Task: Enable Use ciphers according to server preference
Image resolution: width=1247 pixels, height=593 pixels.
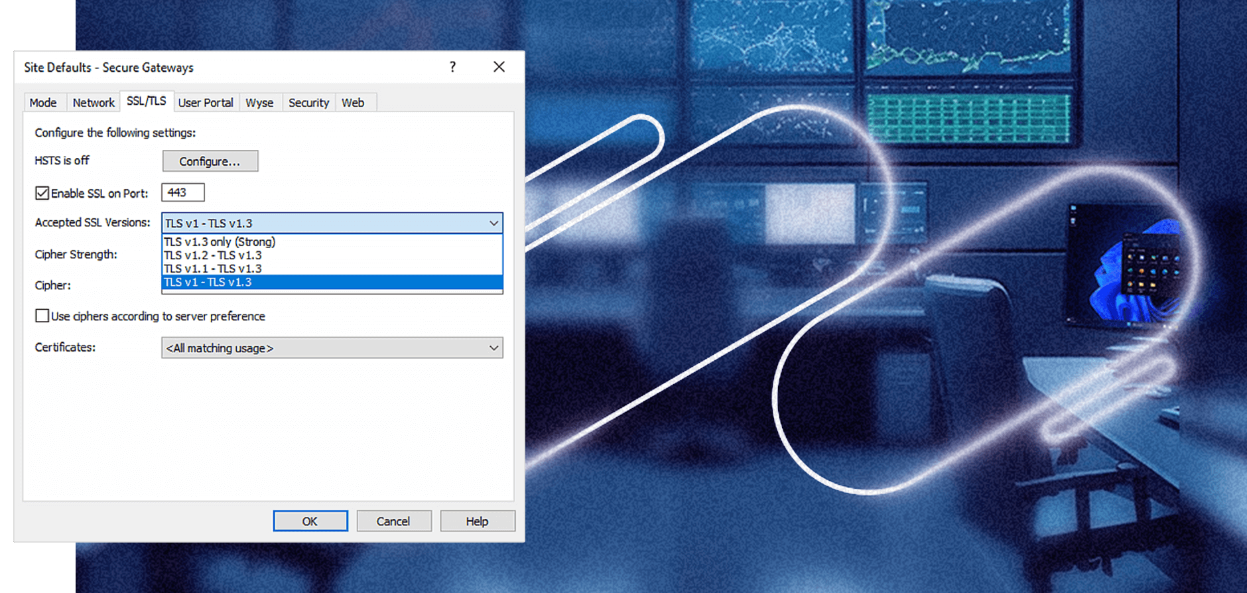Action: pos(42,316)
